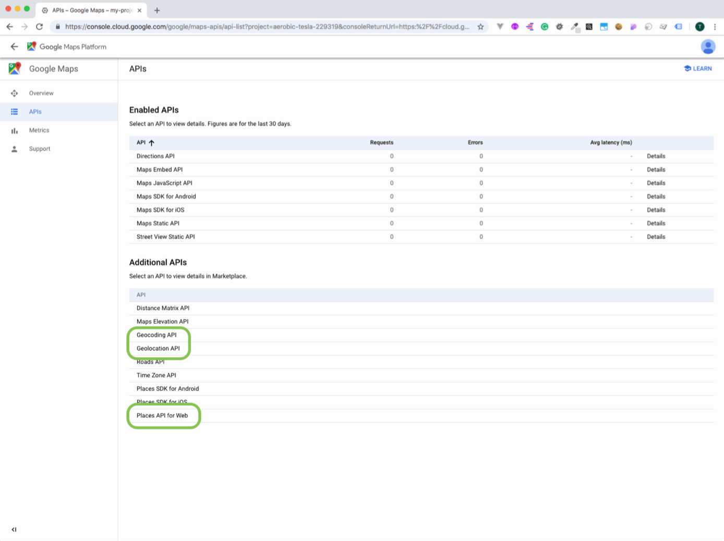Click the Google Maps Platform back arrow
This screenshot has height=541, width=724.
tap(14, 46)
